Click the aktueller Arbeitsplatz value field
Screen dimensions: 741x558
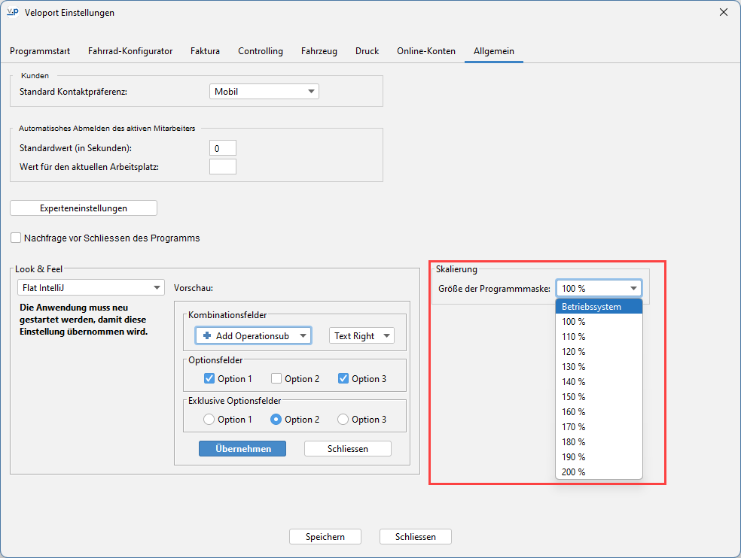click(x=223, y=167)
